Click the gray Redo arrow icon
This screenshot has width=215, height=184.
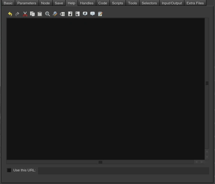coord(17,14)
